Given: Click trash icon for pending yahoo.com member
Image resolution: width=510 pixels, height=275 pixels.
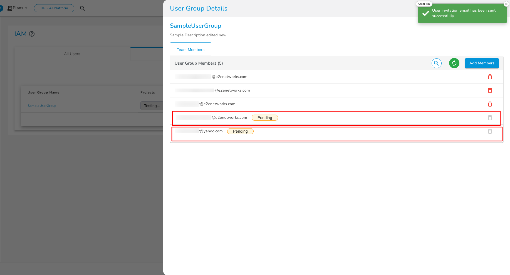Looking at the screenshot, I should tap(490, 131).
